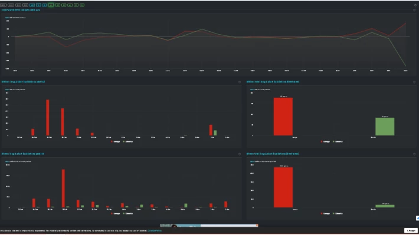Toggle Shorts legend in Bitmex 14d chart
Image resolution: width=419 pixels, height=235 pixels.
point(127,214)
